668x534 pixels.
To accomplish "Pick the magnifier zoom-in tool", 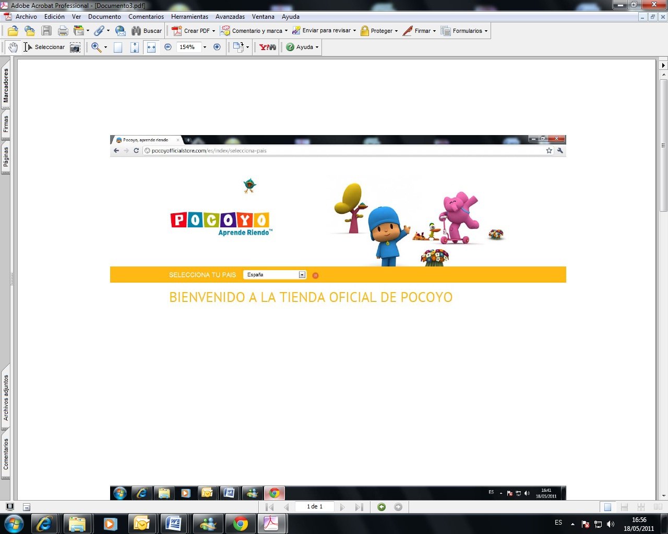I will click(96, 47).
